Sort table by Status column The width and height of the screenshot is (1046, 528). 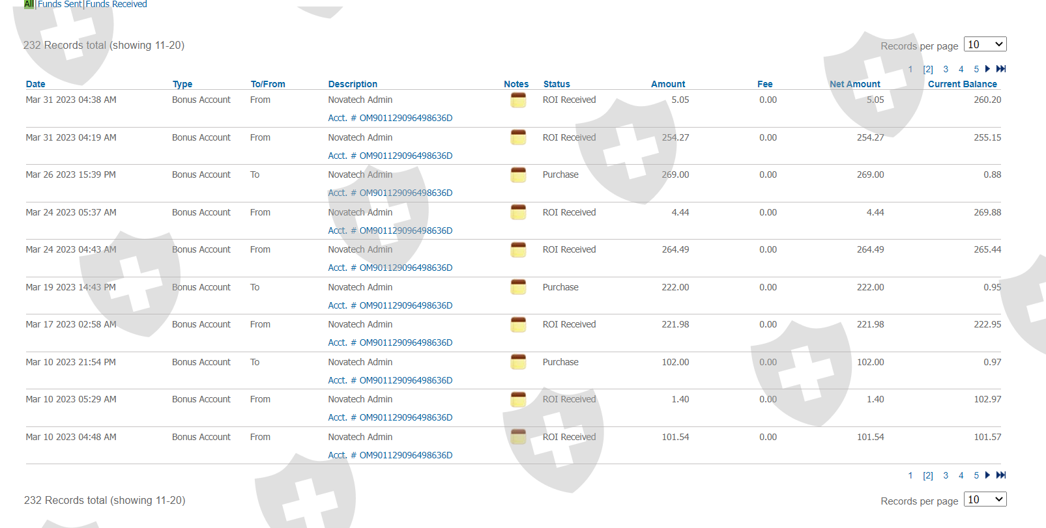[x=557, y=84]
